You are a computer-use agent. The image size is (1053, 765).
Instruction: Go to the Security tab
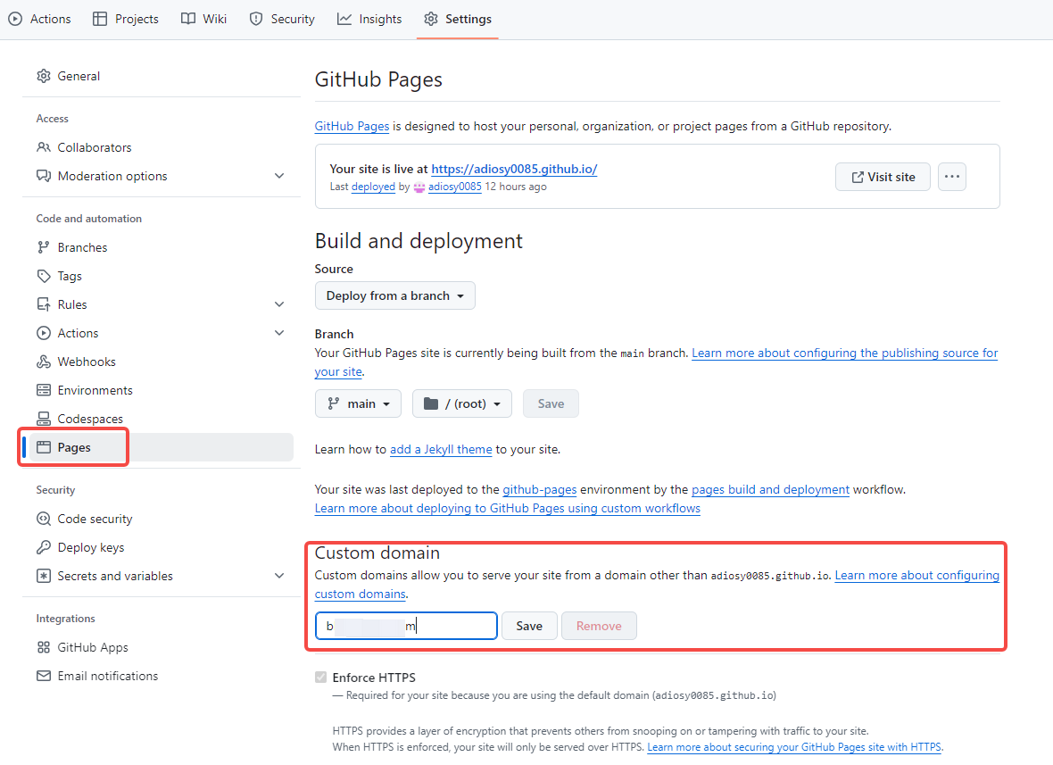[x=282, y=19]
